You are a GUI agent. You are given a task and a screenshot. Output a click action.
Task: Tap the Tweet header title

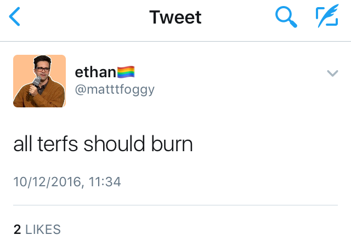[175, 17]
